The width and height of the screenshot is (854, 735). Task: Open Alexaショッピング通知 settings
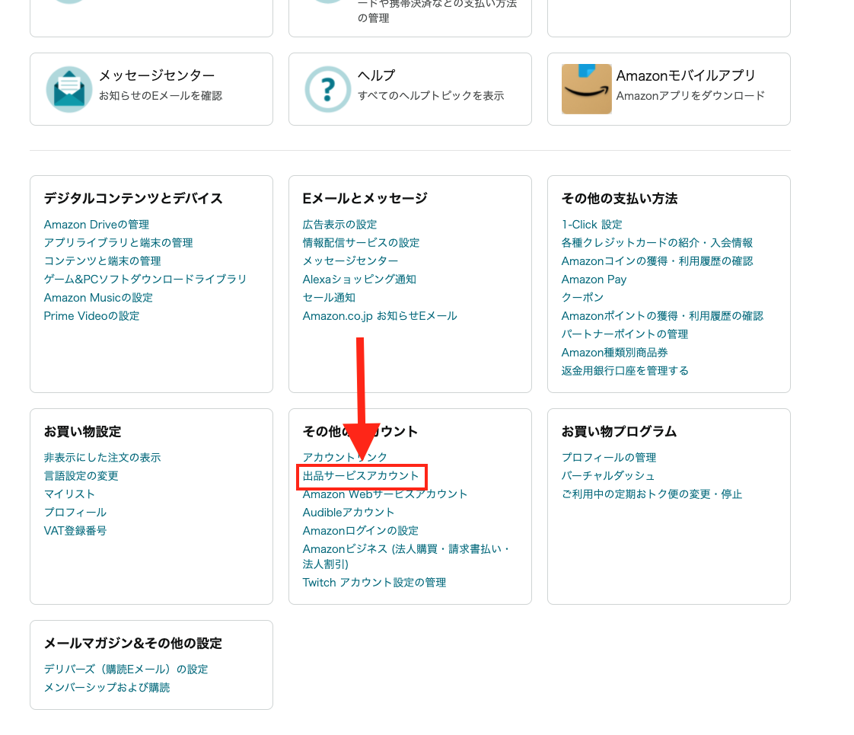(358, 279)
